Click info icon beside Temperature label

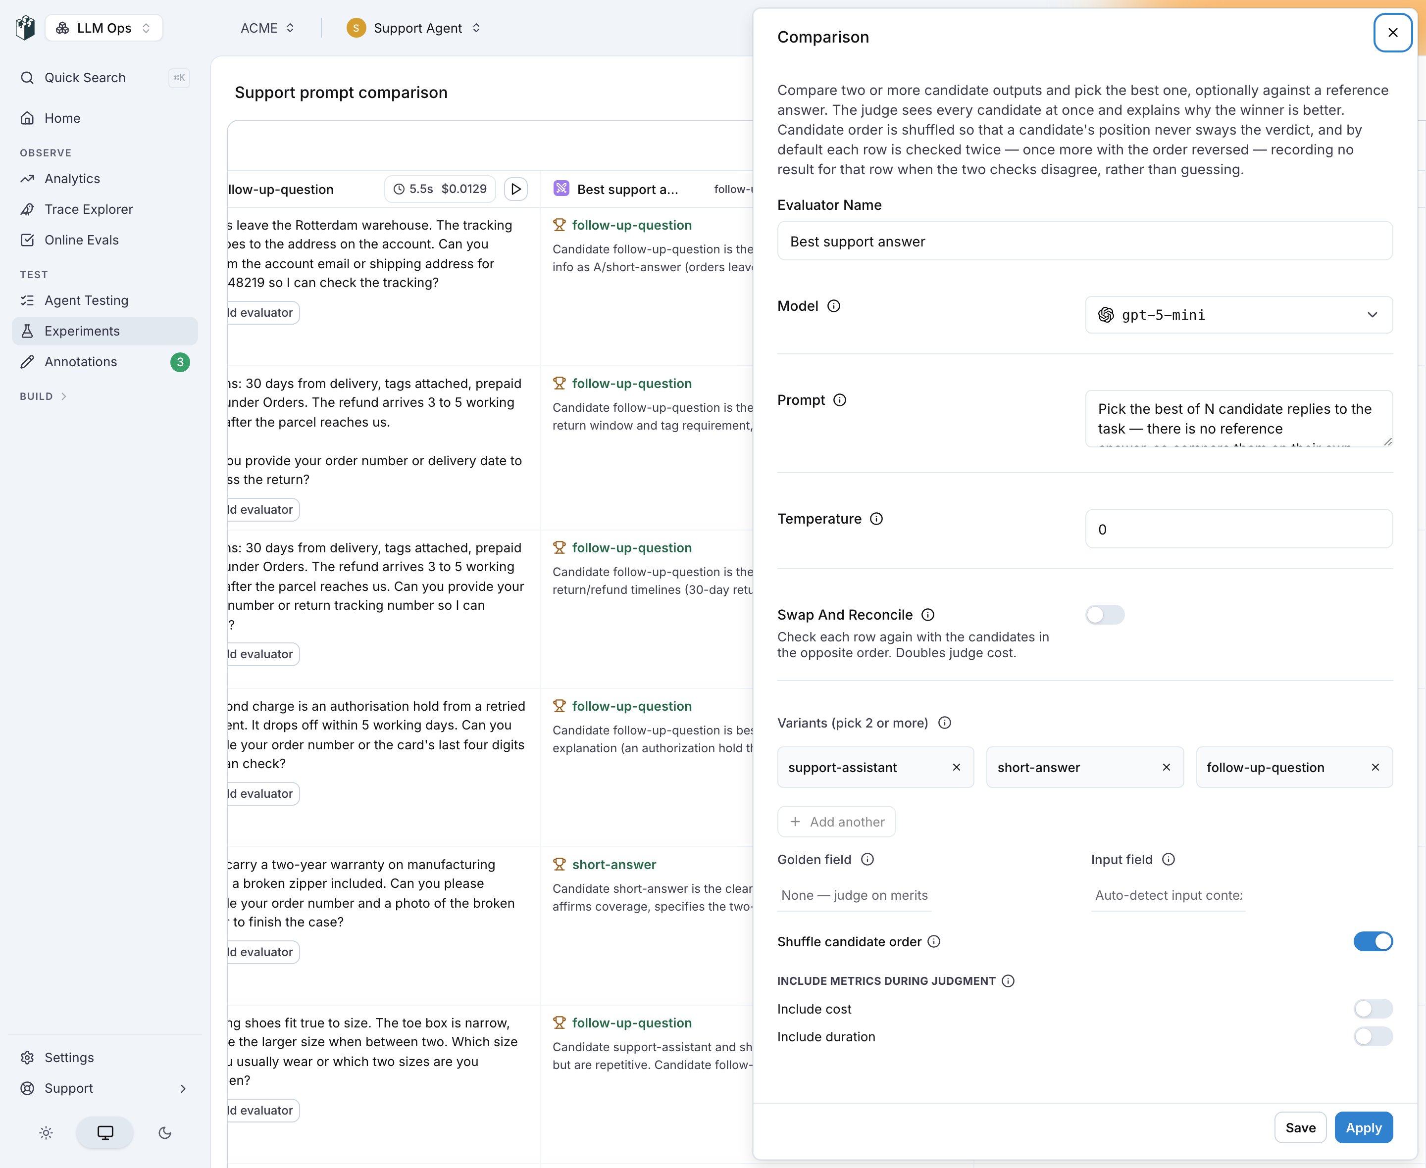(x=876, y=519)
